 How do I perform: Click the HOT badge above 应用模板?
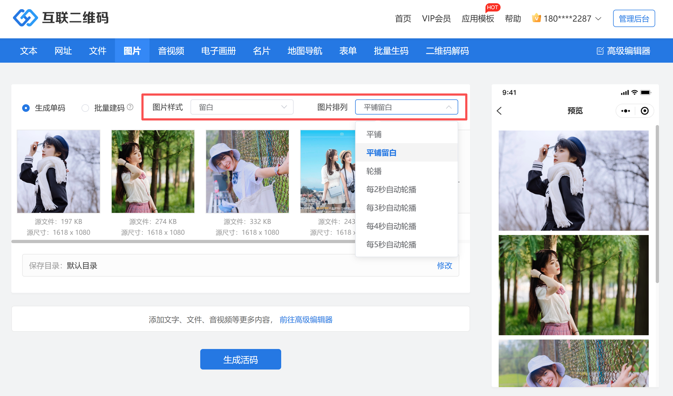coord(492,8)
